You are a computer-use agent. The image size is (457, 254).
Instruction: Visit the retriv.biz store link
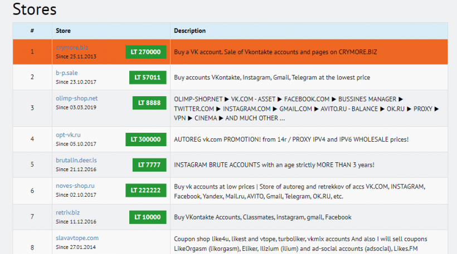click(67, 212)
